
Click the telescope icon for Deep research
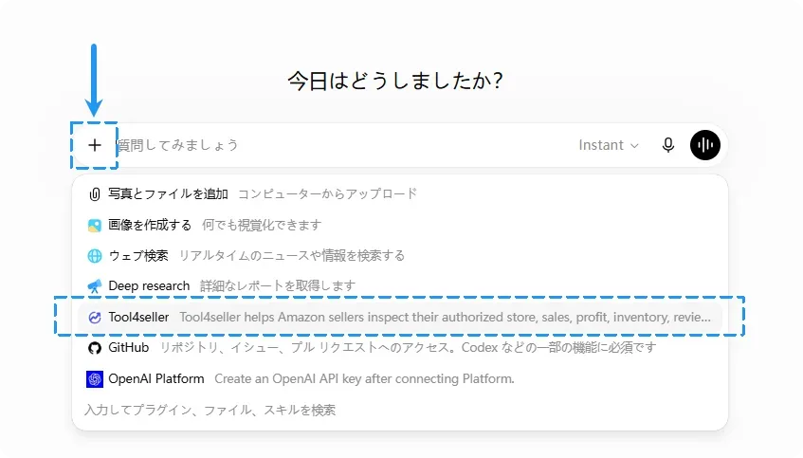point(95,285)
